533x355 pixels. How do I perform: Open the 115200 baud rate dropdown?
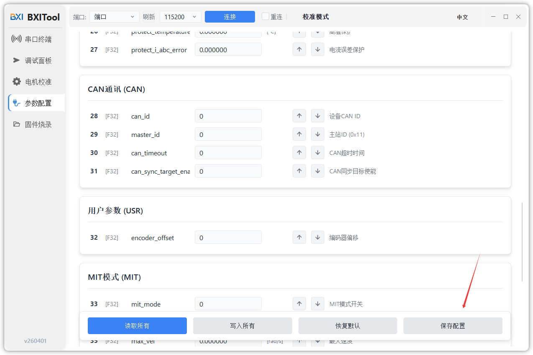[x=181, y=17]
